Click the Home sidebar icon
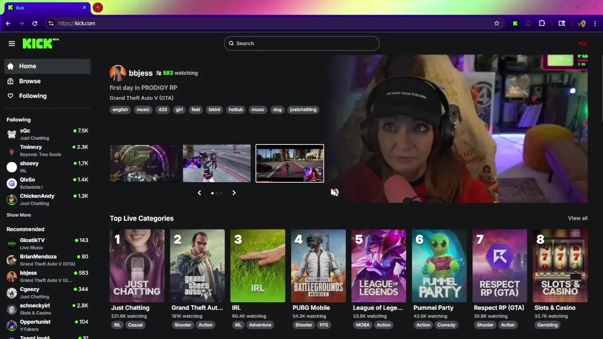 tap(10, 66)
